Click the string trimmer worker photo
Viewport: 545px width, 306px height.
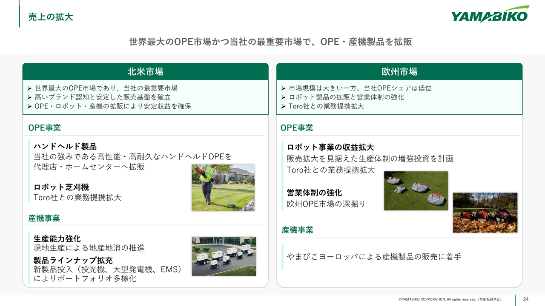(x=223, y=187)
